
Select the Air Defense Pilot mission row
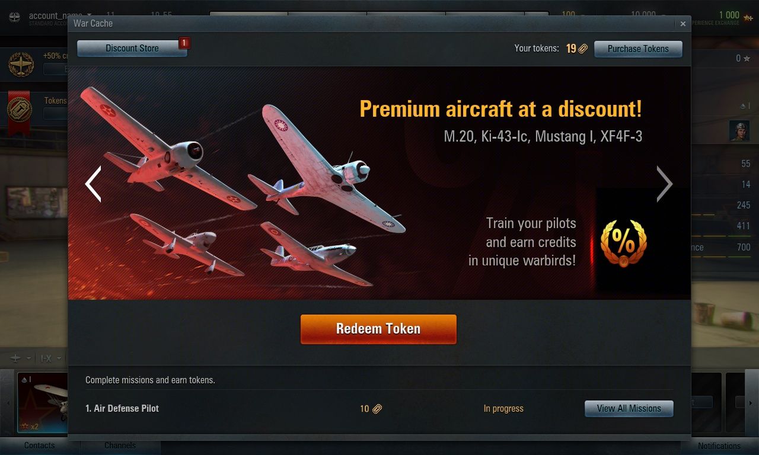(x=379, y=408)
